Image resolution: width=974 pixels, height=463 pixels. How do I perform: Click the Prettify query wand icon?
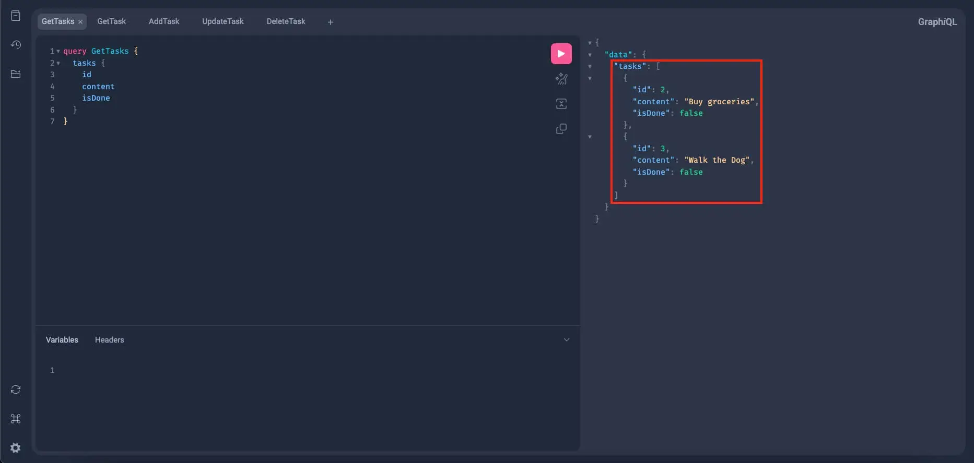[x=561, y=79]
